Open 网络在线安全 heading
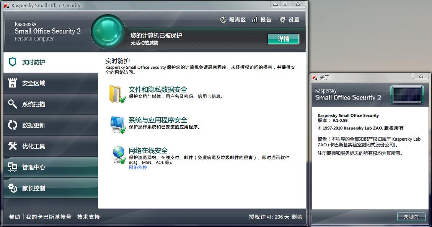Screen dimensions: 432x227 click(148, 151)
